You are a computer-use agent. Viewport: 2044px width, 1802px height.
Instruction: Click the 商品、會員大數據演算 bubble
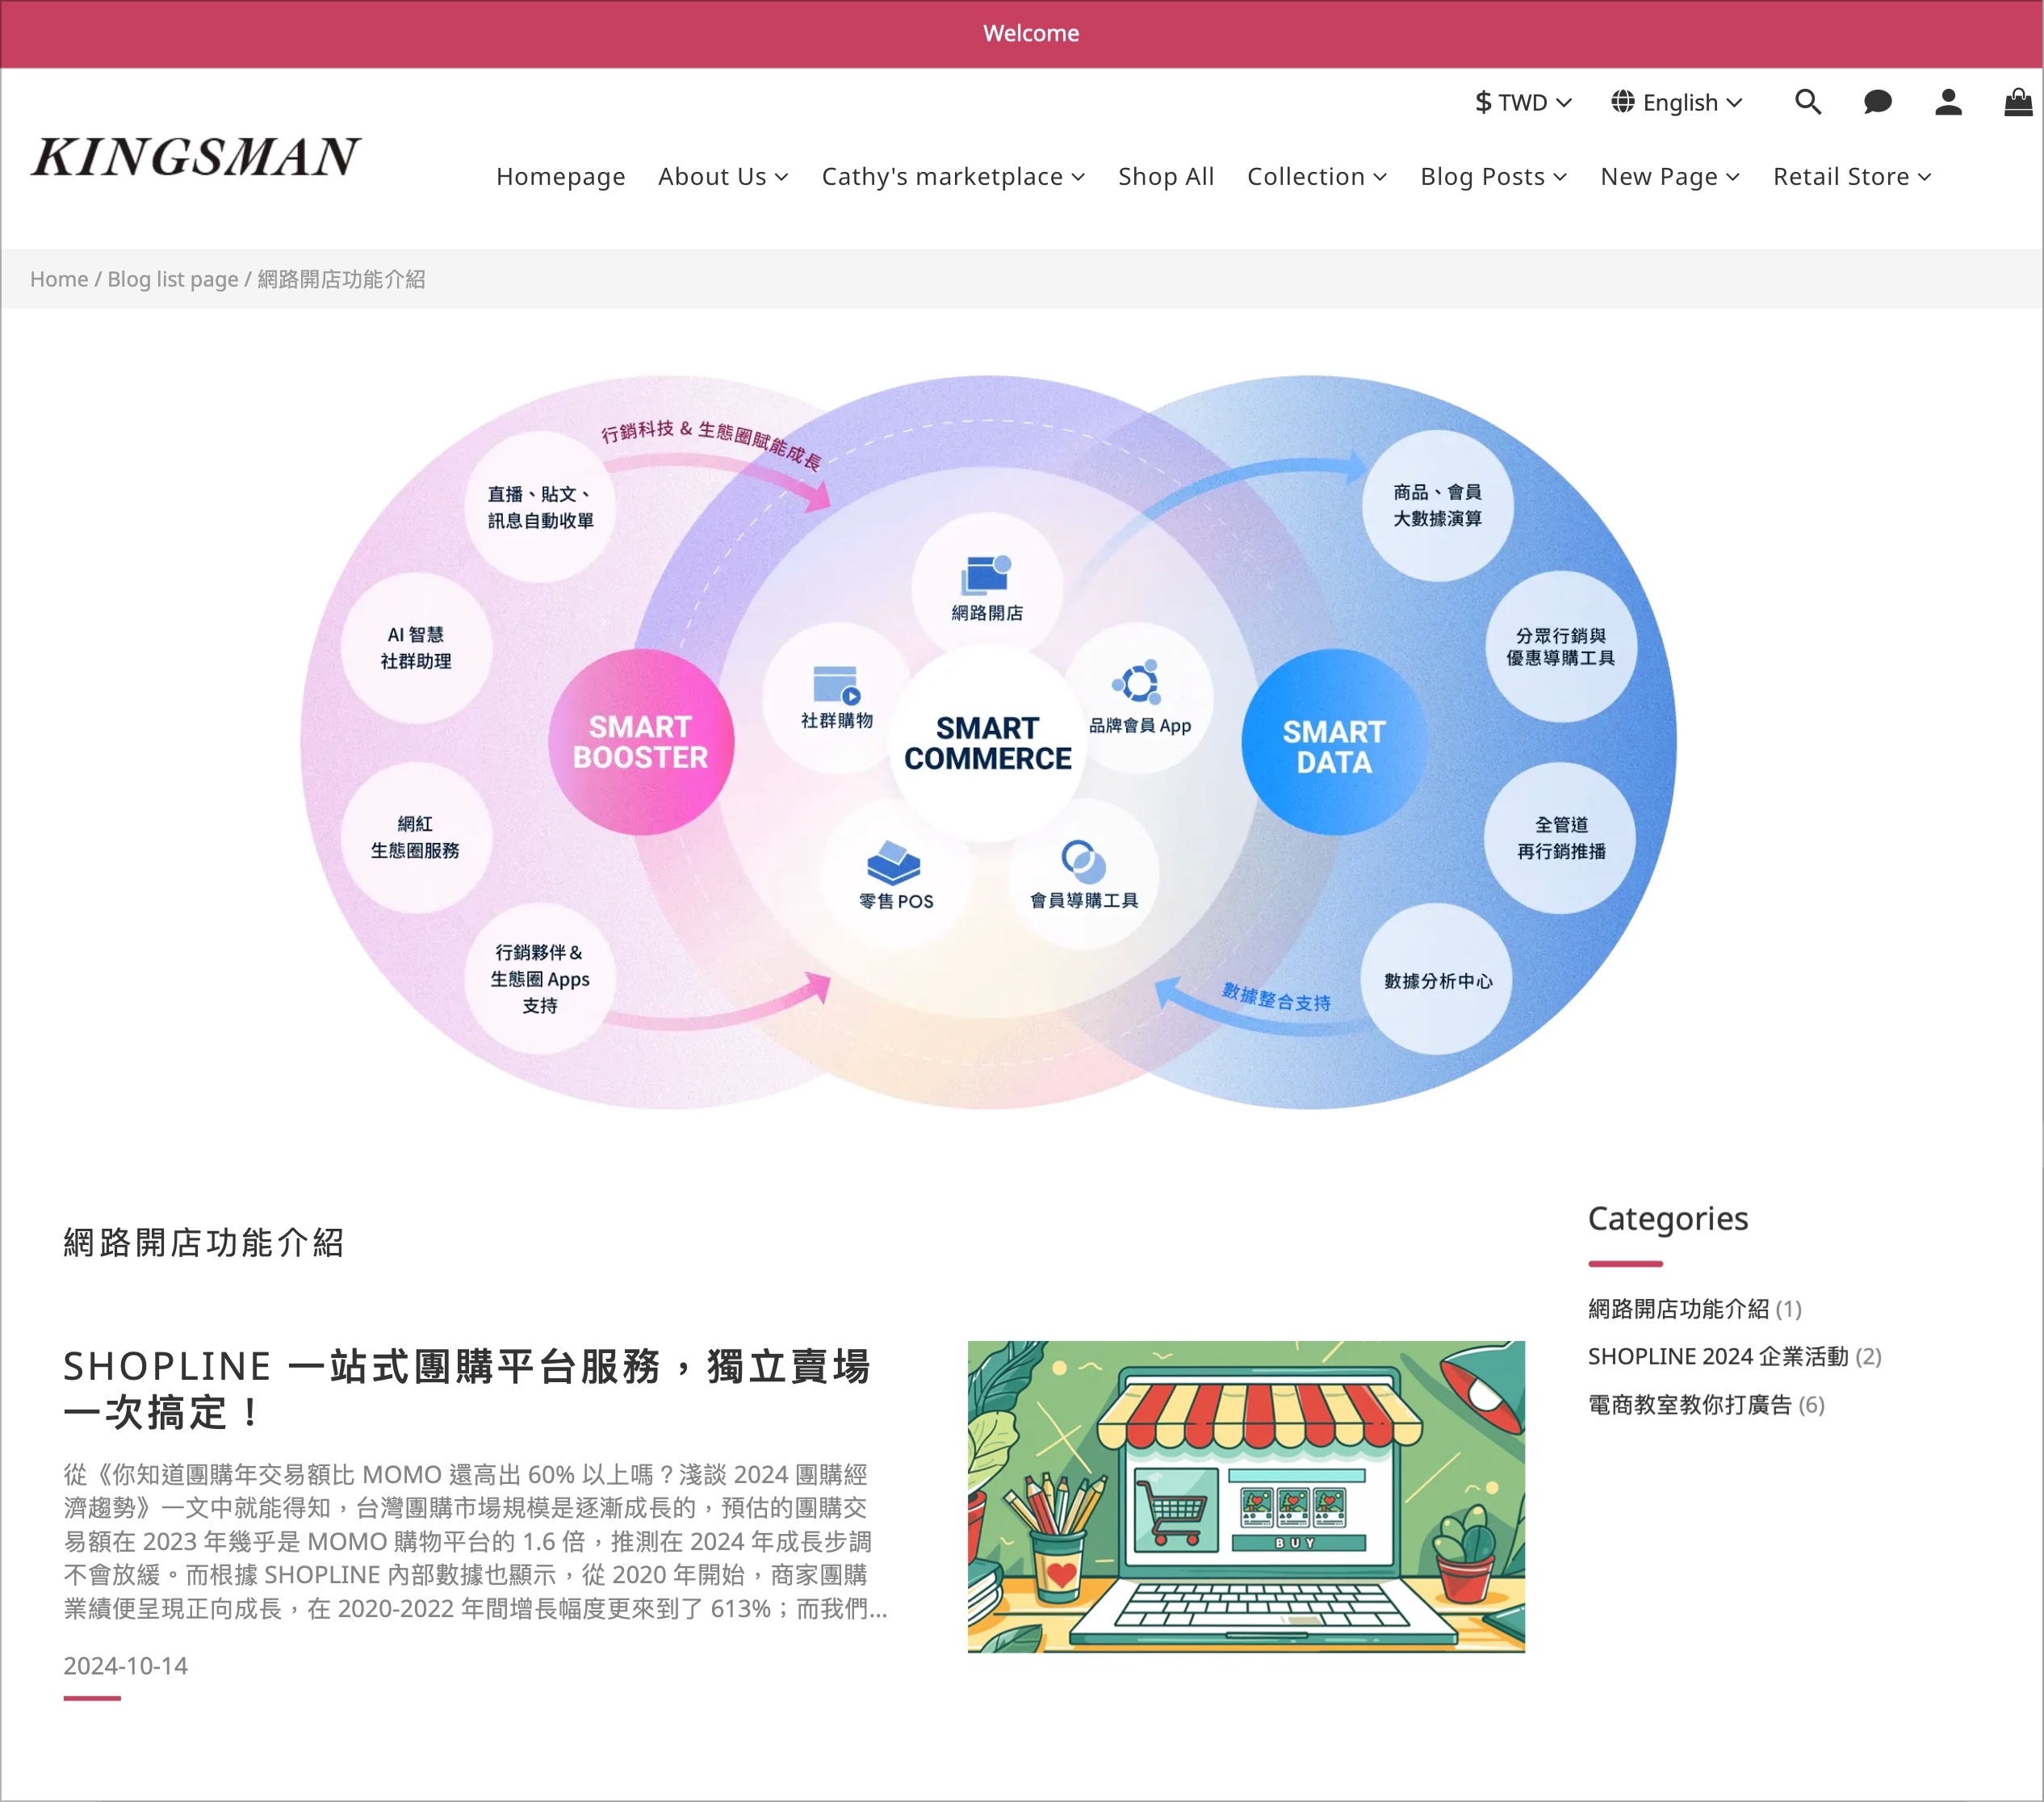pyautogui.click(x=1437, y=505)
